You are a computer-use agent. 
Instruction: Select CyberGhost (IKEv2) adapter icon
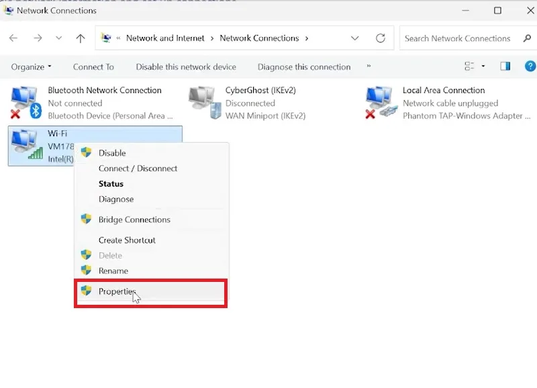[205, 103]
